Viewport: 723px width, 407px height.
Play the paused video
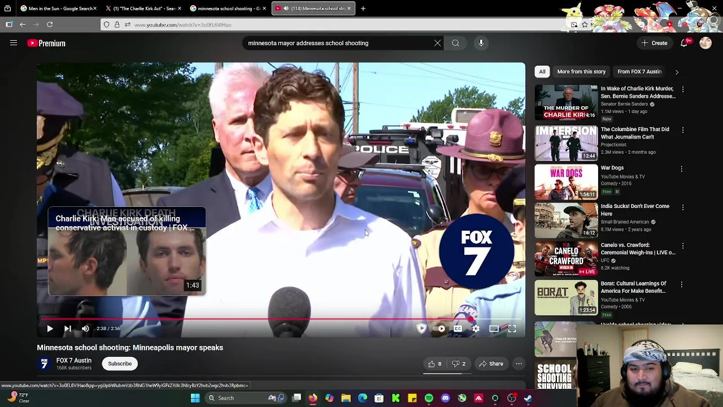(50, 328)
